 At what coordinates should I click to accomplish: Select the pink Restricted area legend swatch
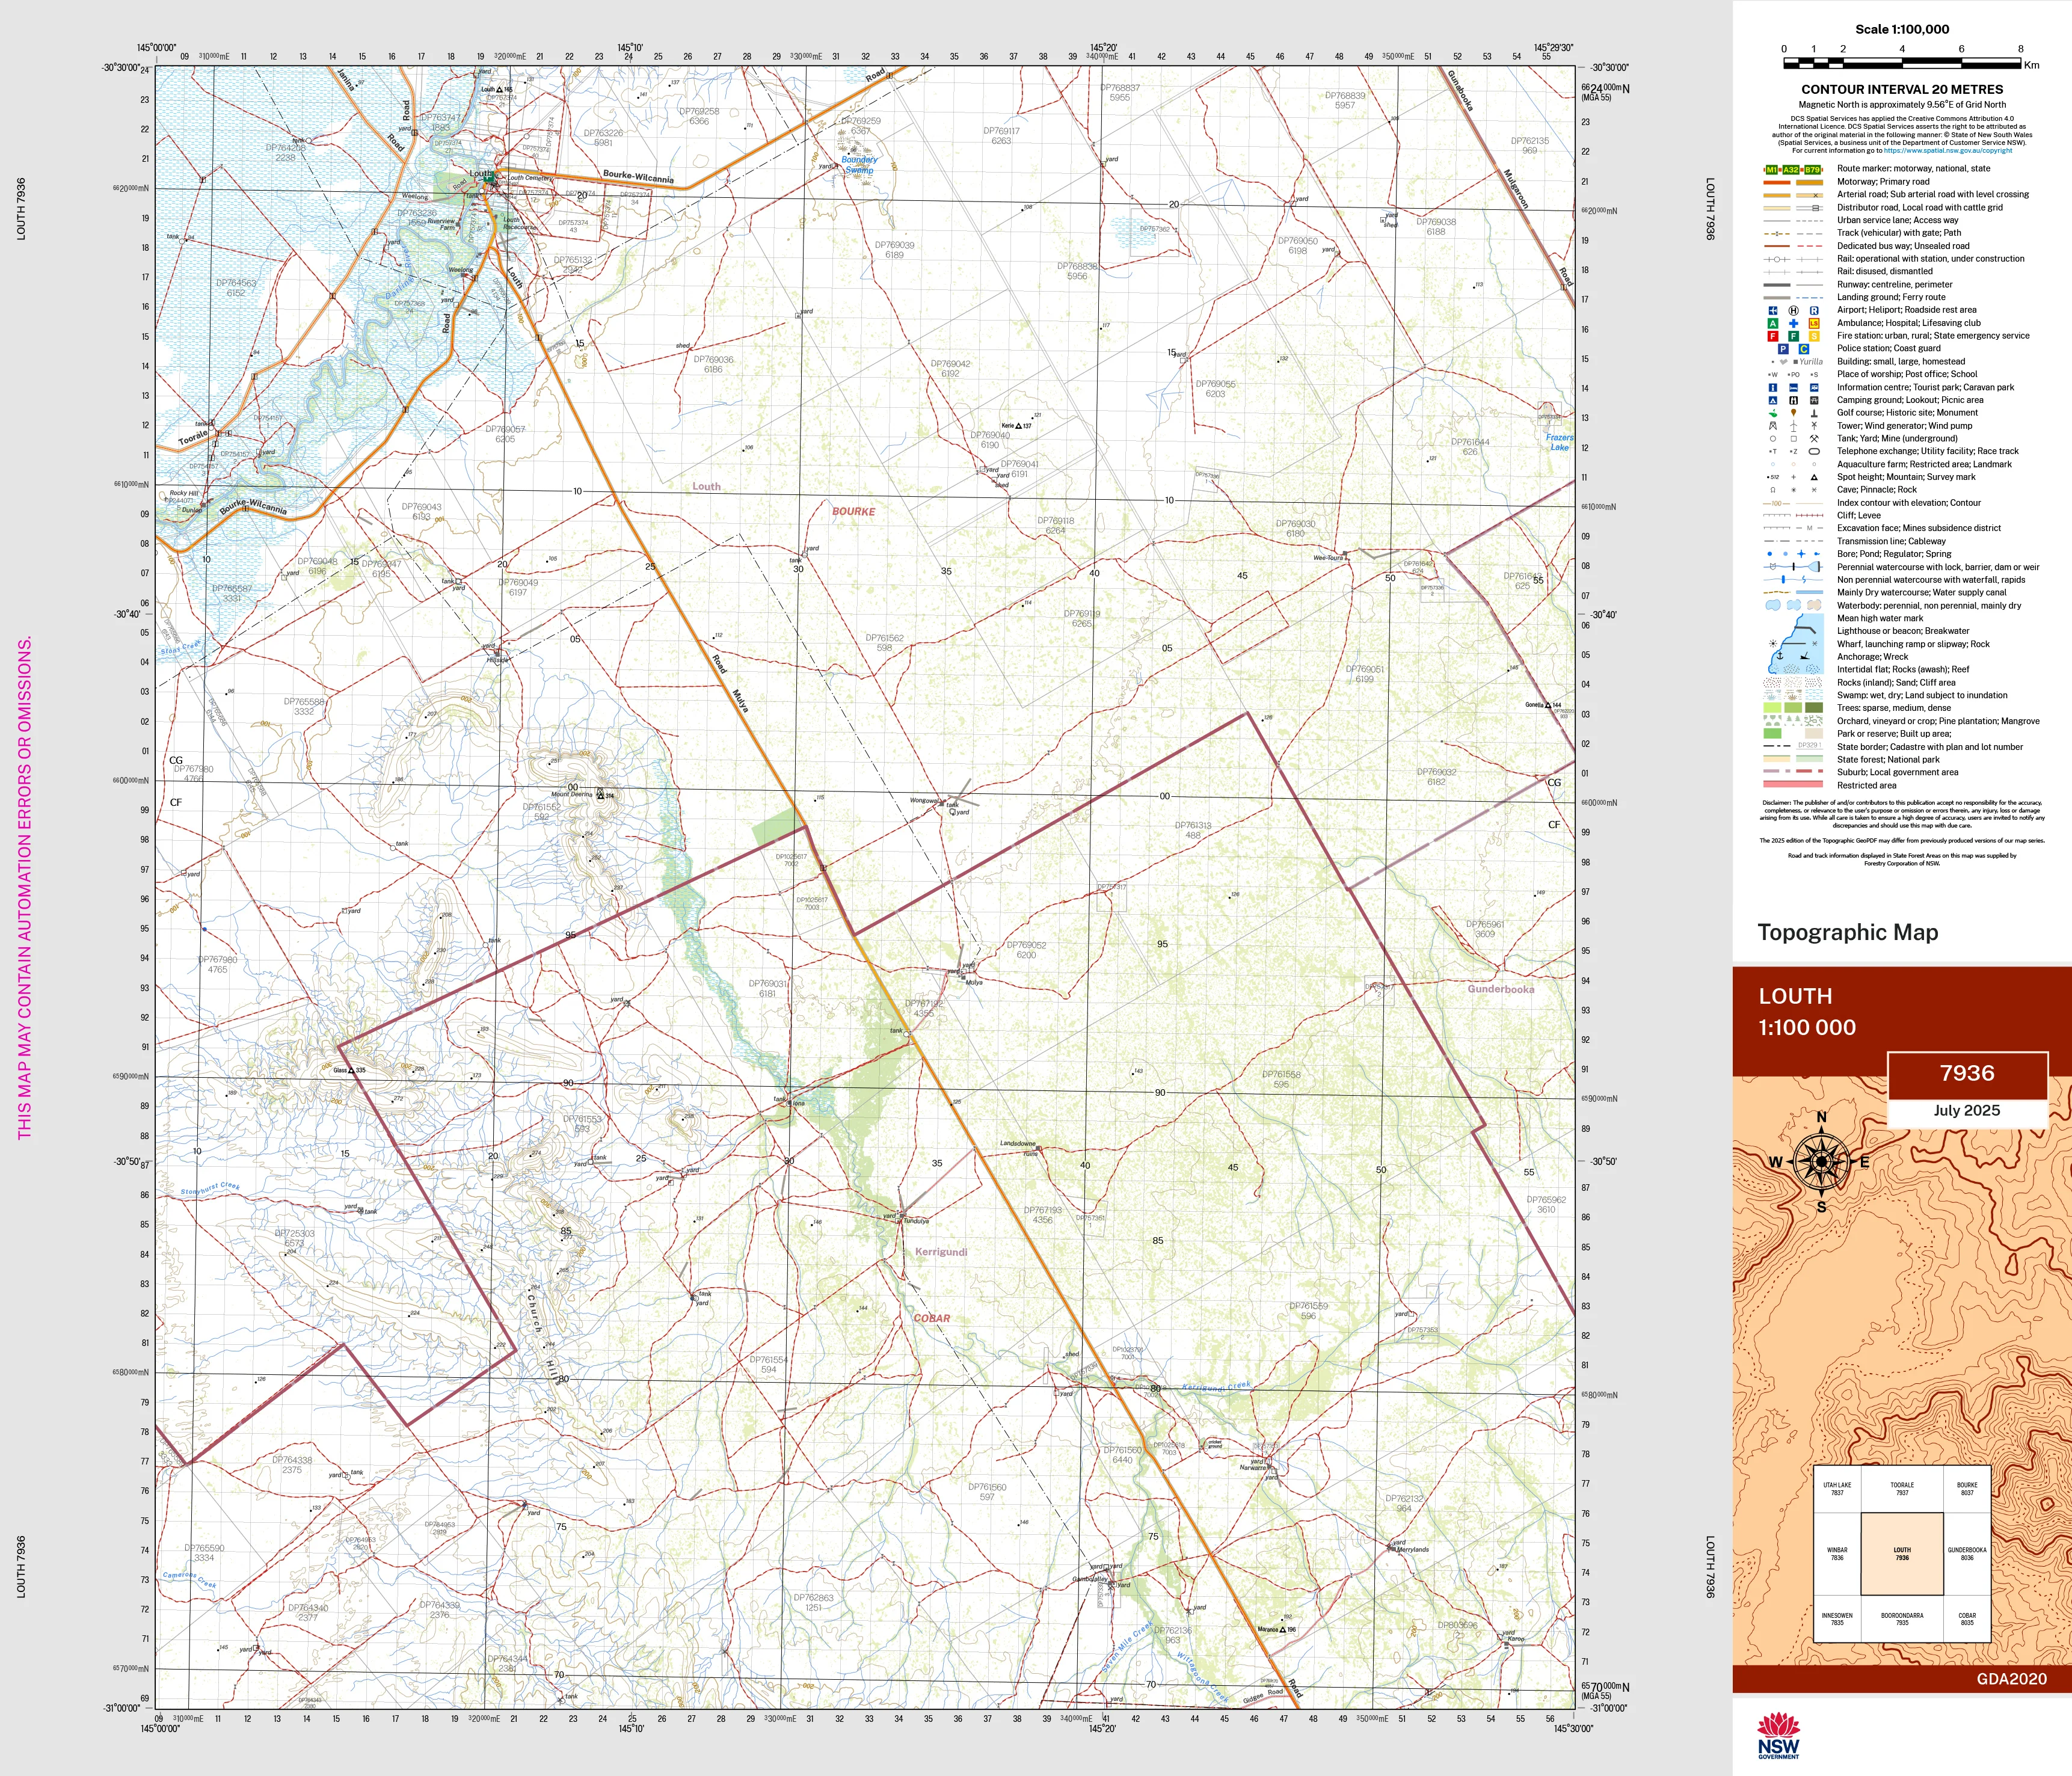1793,785
